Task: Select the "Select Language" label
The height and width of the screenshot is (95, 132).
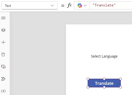Action: point(104,56)
